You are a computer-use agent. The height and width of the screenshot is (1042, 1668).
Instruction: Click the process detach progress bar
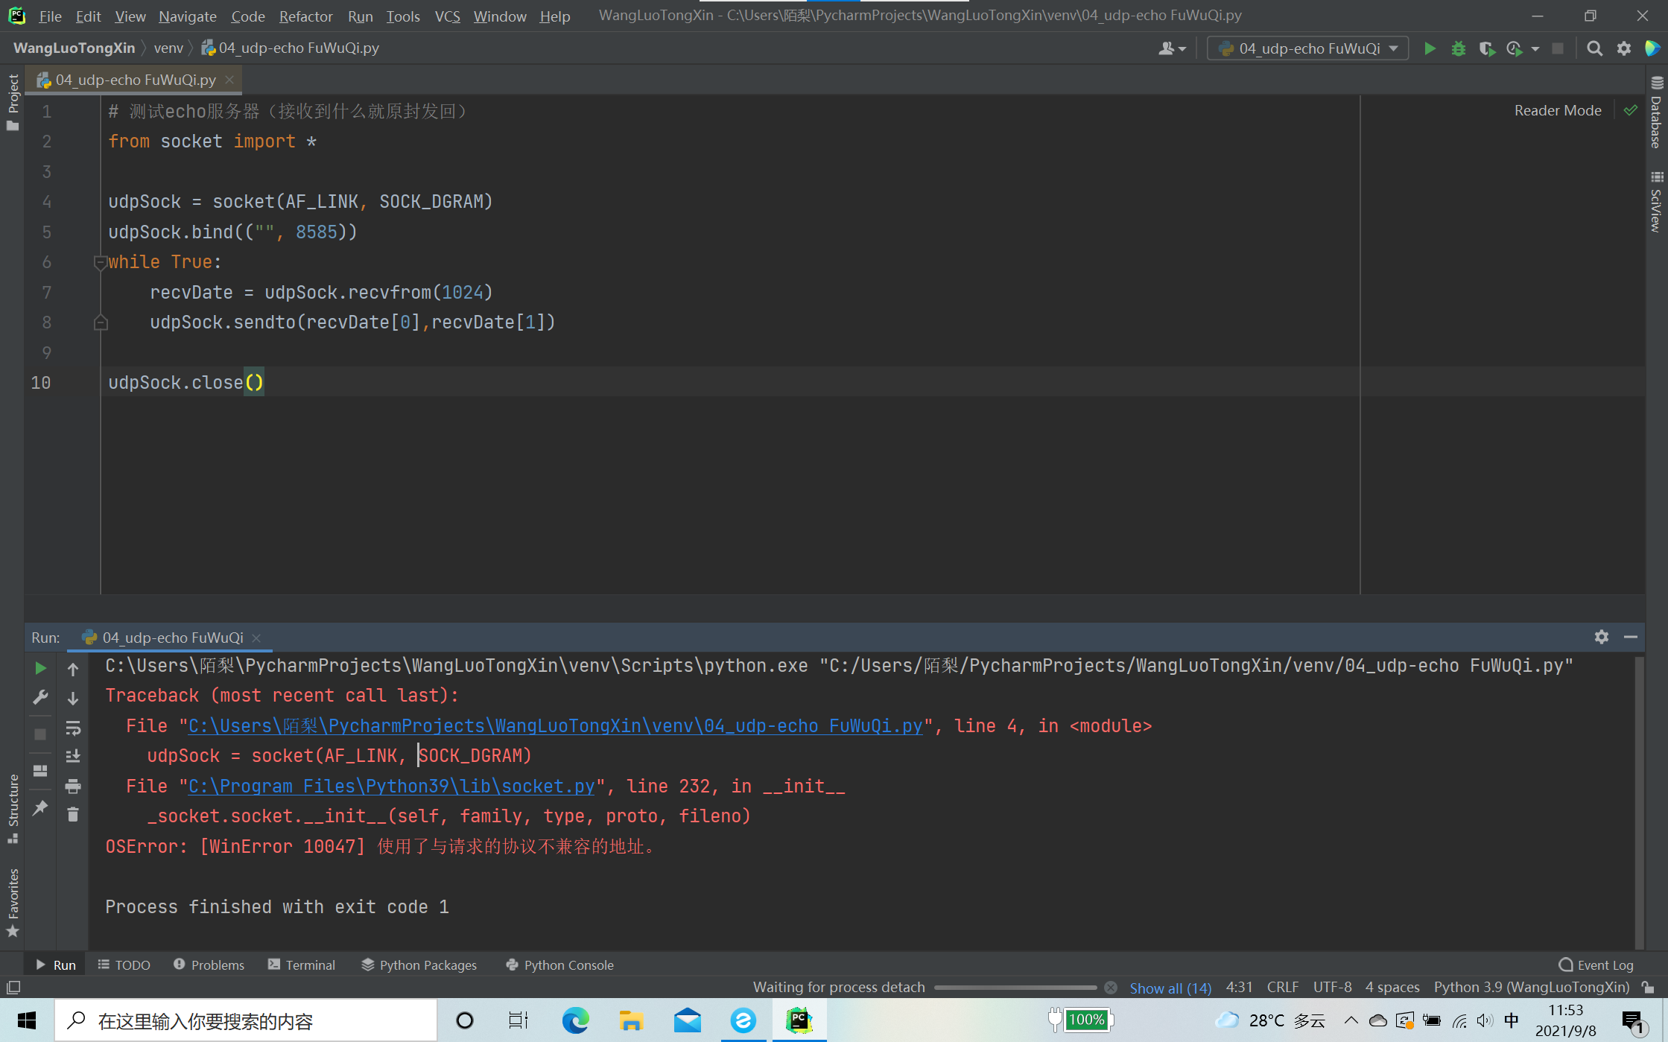tap(1015, 988)
